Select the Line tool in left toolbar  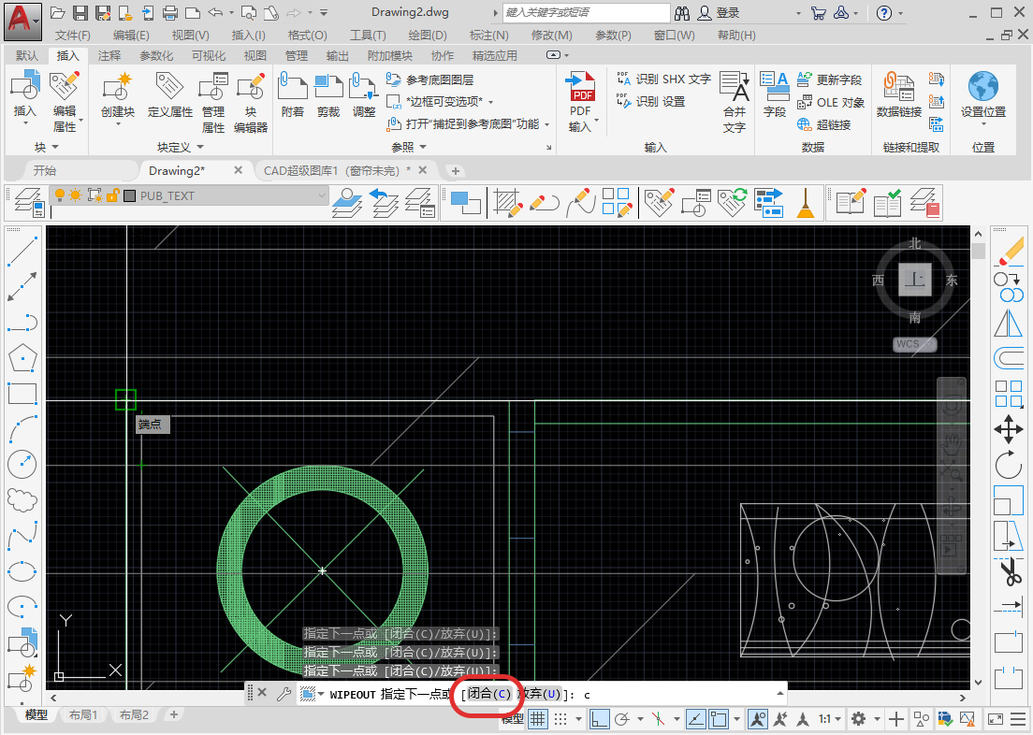click(x=22, y=250)
